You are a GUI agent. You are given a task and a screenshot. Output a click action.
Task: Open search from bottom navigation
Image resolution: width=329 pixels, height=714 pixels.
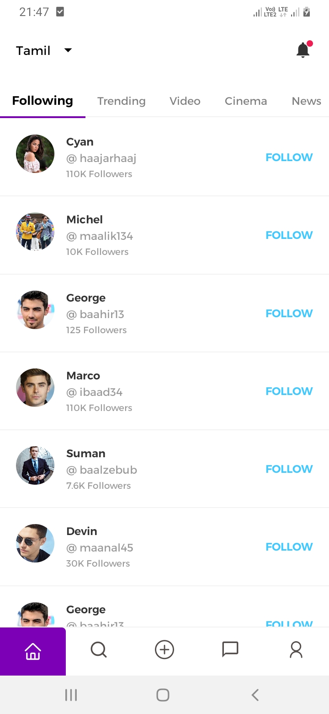point(99,649)
